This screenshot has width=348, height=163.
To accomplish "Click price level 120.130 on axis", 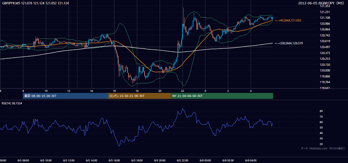I will (x=325, y=65).
